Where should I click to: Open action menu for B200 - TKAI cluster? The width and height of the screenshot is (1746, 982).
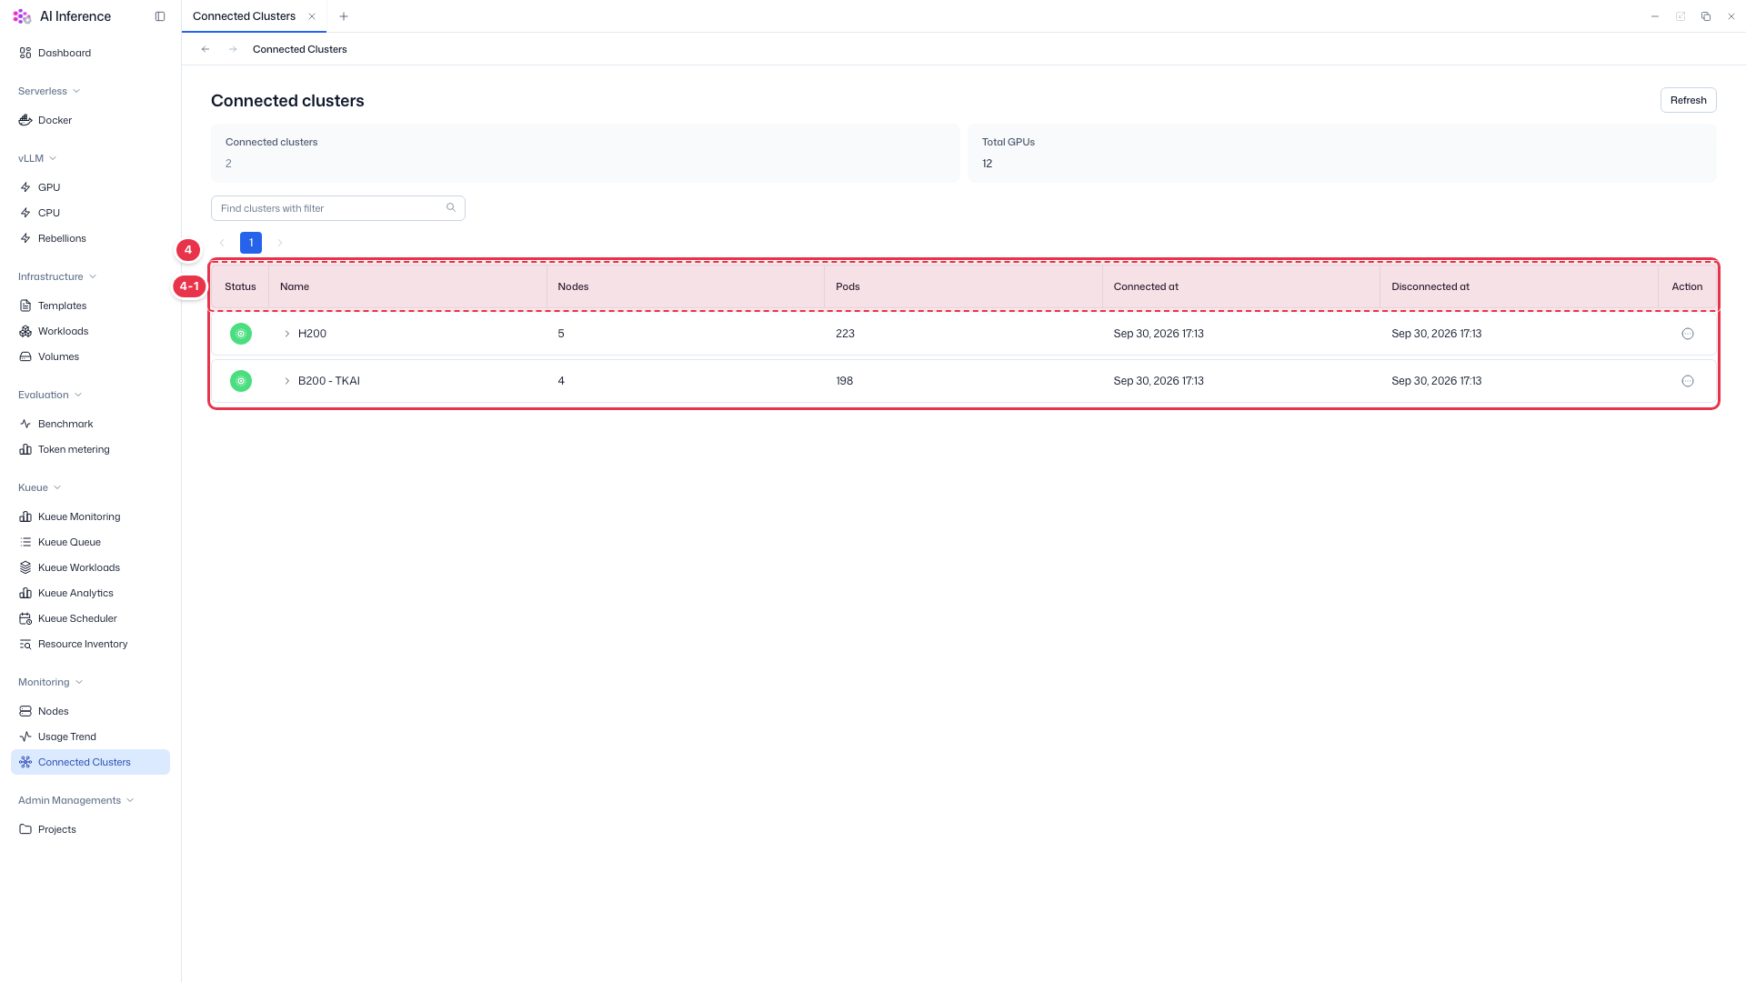(1688, 381)
